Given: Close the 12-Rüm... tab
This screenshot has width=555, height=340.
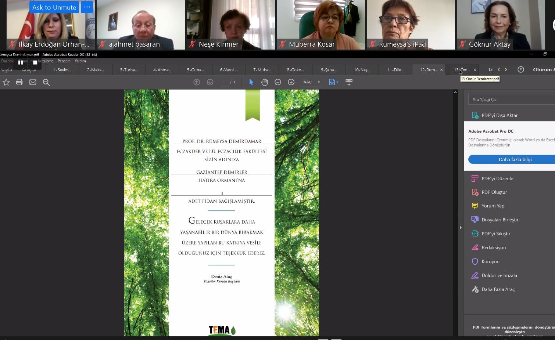Looking at the screenshot, I should [441, 70].
